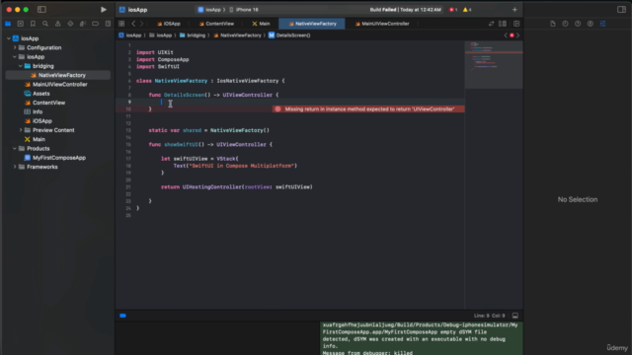Open the Test navigator diamond icon
The image size is (632, 355).
70,24
